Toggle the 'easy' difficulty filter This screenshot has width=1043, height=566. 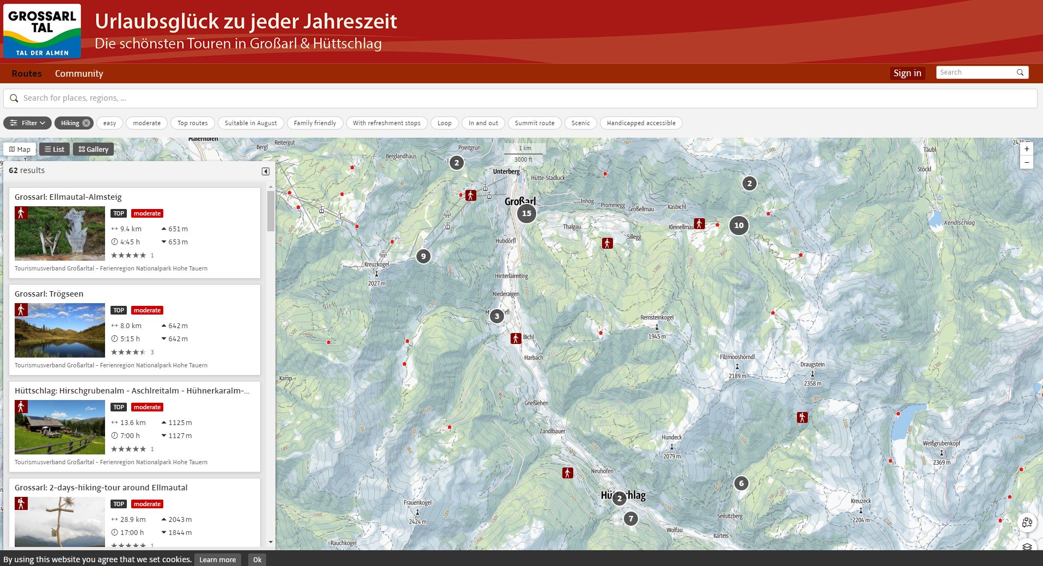[x=110, y=123]
